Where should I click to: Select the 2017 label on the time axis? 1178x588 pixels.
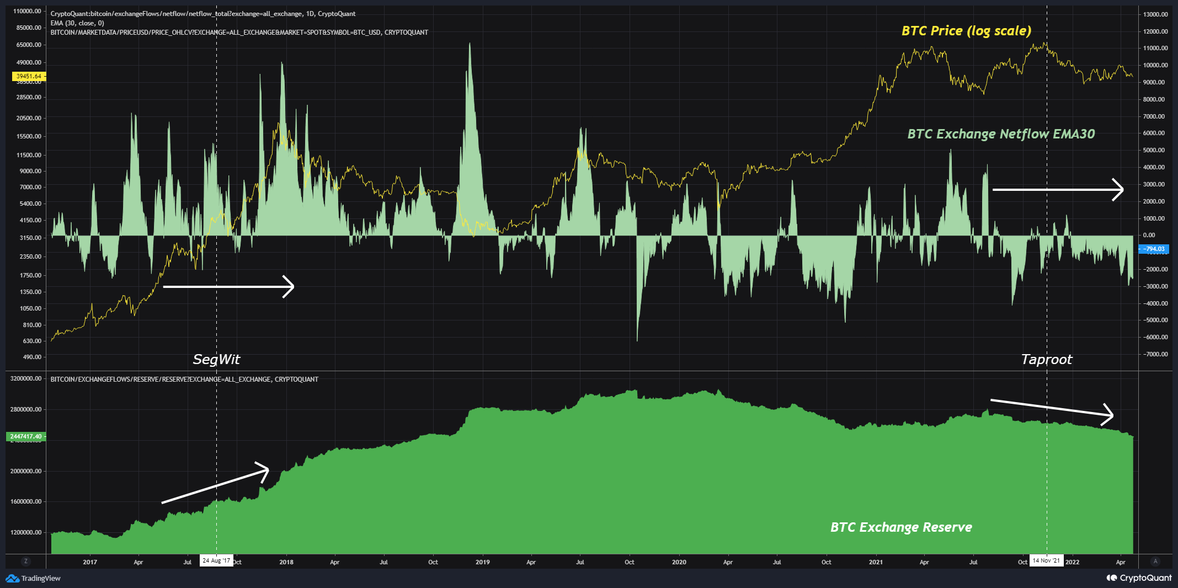click(90, 561)
